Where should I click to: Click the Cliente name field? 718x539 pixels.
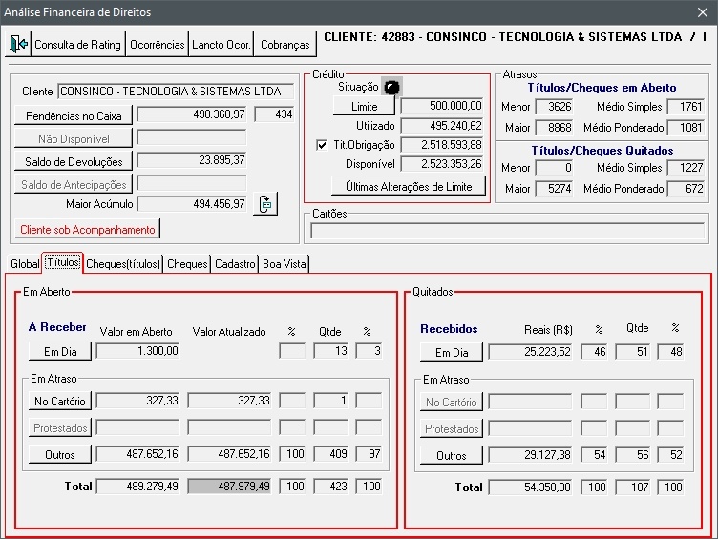[x=176, y=92]
